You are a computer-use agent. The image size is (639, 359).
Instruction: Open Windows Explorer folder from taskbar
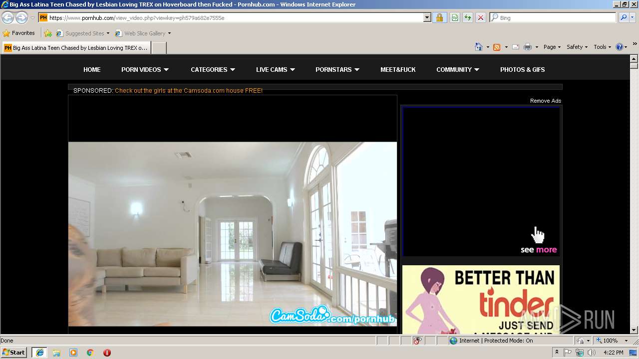[56, 353]
